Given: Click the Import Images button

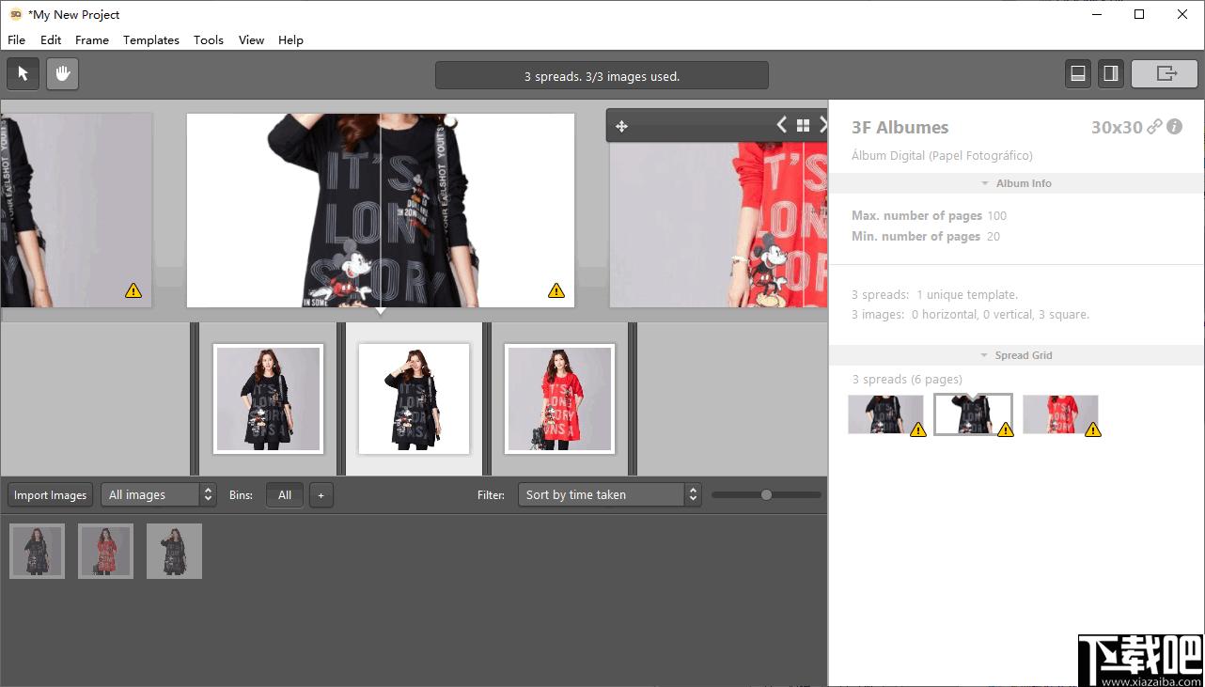Looking at the screenshot, I should point(51,495).
